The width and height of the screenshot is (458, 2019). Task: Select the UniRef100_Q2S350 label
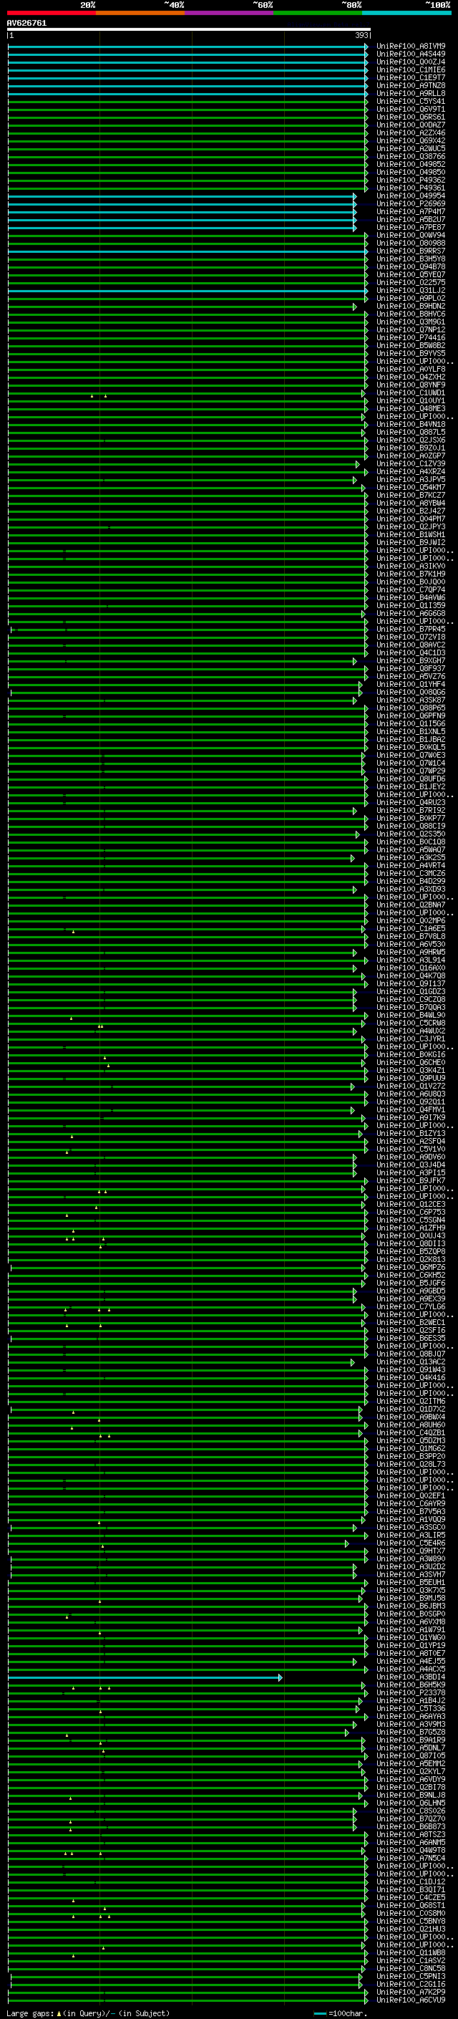pyautogui.click(x=411, y=834)
